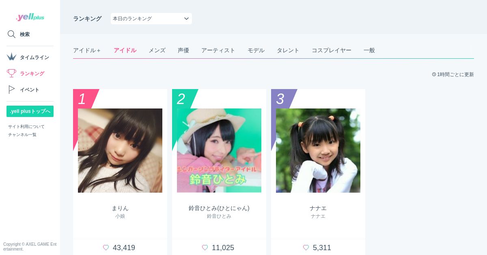Open rank 1 まりん profile photo
The width and height of the screenshot is (487, 255).
coord(120,151)
